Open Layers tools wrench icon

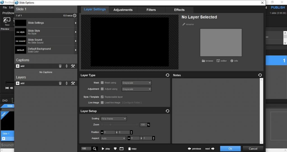pyautogui.click(x=73, y=83)
